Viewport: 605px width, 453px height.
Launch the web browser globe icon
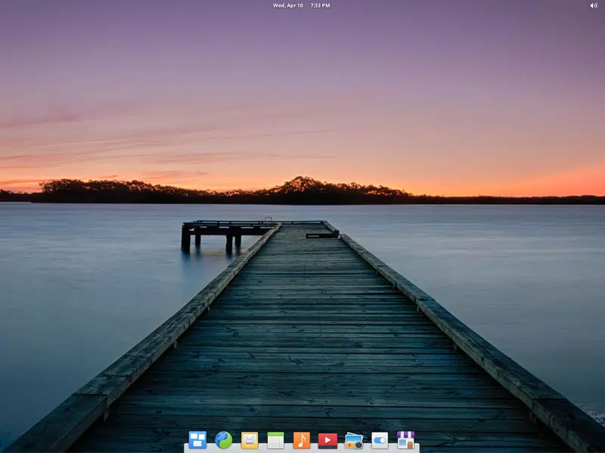click(223, 440)
